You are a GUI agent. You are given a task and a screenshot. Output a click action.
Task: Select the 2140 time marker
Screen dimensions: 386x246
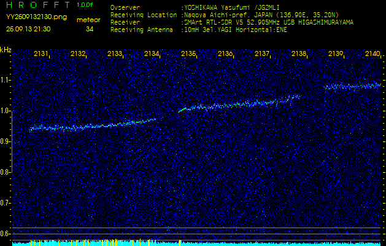tap(372, 54)
